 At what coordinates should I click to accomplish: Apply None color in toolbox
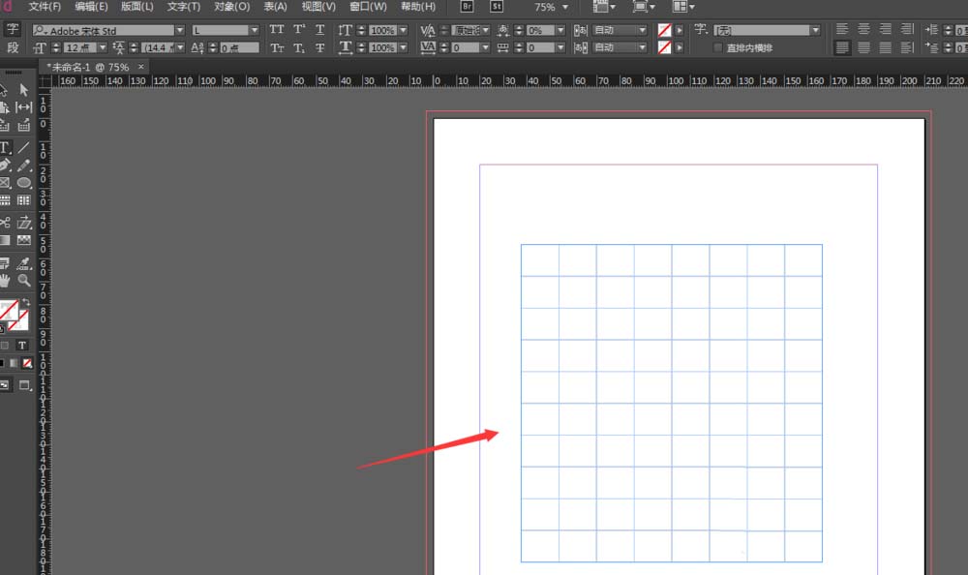click(27, 363)
